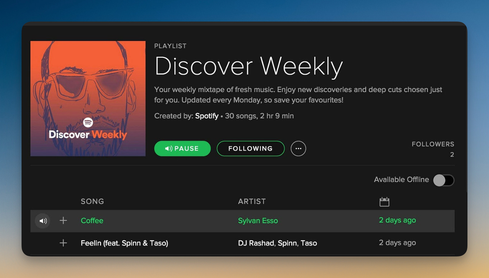Open the Taso artist link
Image resolution: width=489 pixels, height=278 pixels.
click(309, 243)
